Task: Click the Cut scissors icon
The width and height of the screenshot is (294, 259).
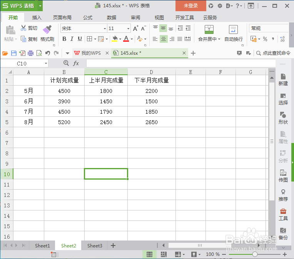Action: 23,28
